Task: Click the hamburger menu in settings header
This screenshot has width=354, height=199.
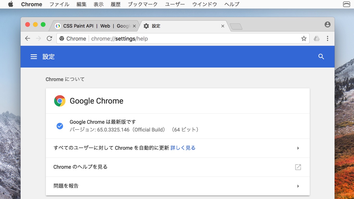Action: (x=34, y=56)
